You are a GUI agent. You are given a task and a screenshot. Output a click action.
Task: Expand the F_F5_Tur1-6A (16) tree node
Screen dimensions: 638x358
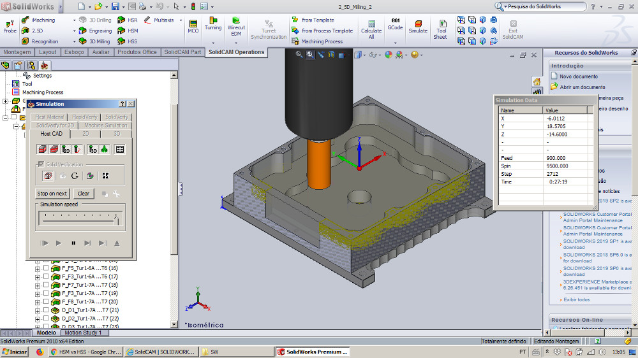(38, 269)
